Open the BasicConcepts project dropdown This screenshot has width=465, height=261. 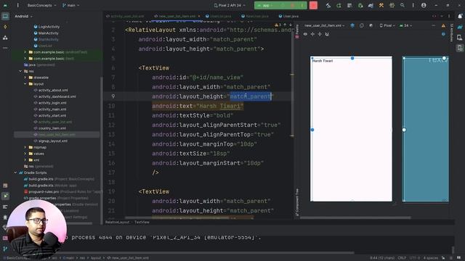pos(41,5)
